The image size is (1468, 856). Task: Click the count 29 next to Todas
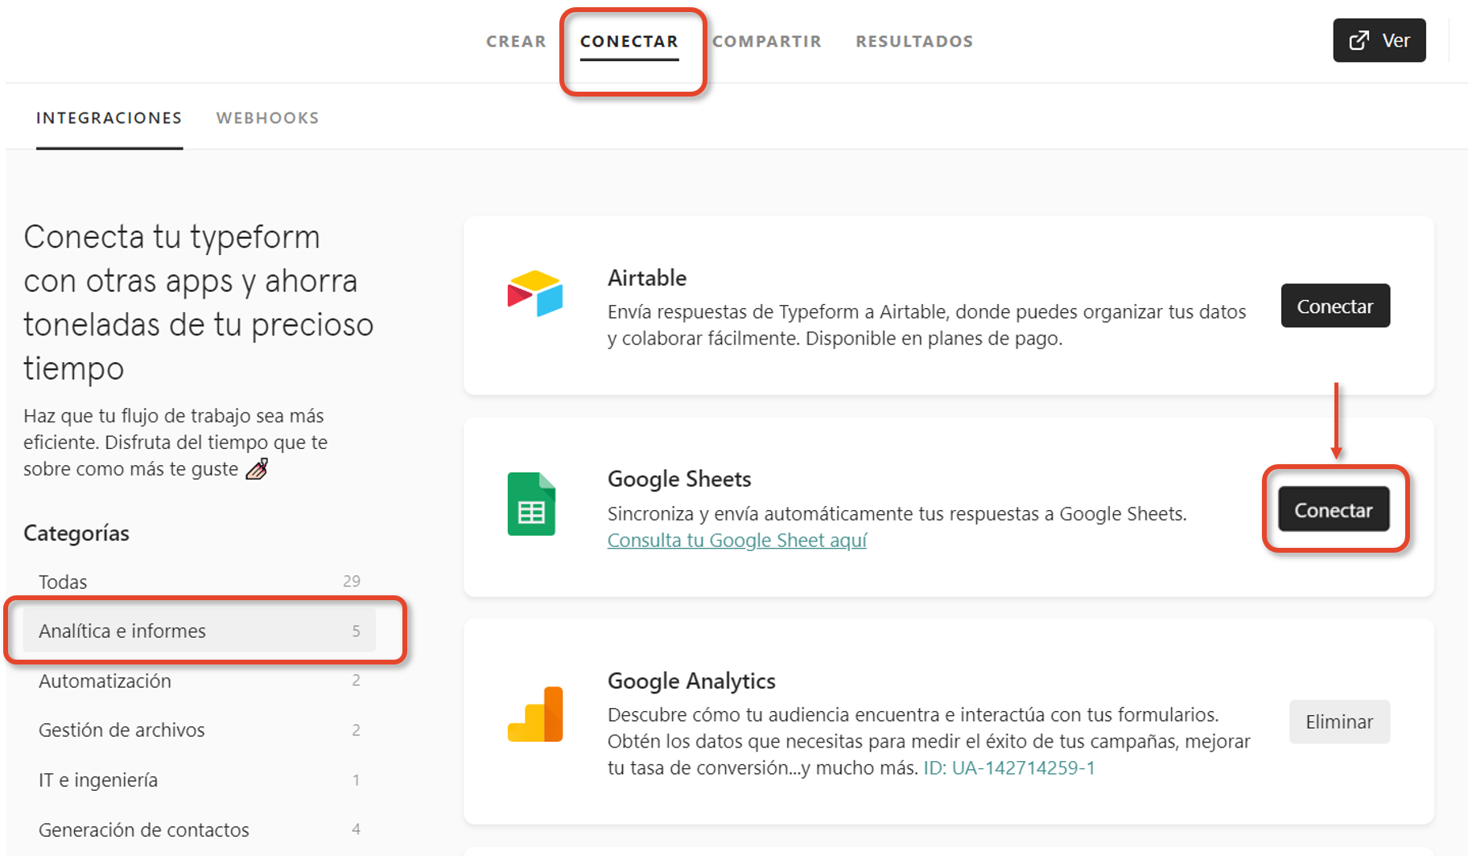coord(352,581)
